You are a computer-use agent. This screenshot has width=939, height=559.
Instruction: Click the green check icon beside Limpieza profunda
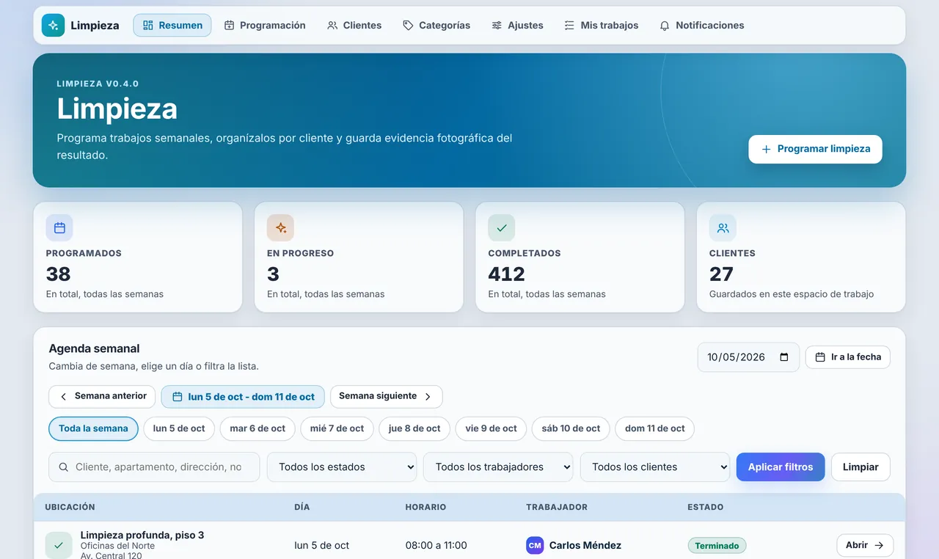coord(59,545)
